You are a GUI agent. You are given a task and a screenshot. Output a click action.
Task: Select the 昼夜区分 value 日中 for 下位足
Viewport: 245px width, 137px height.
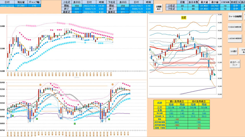click(236, 9)
